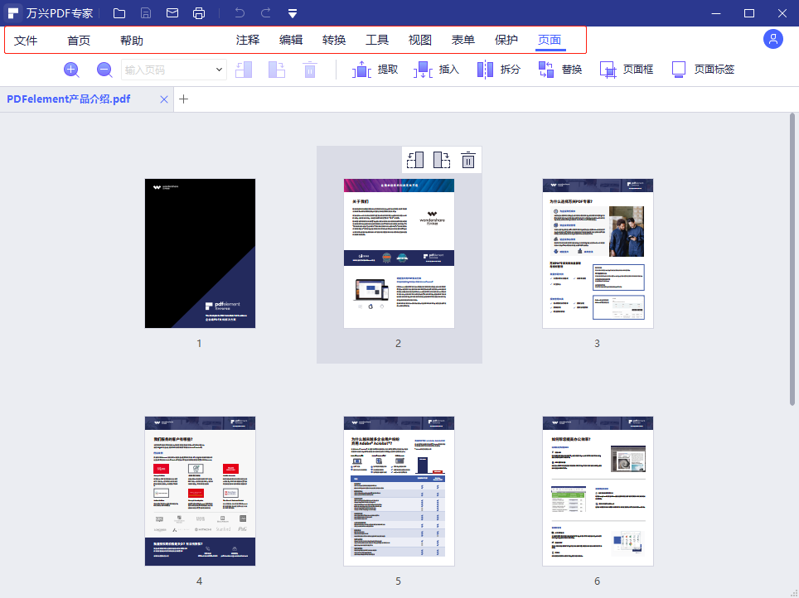Rotate page 2 right using overlay icon
Screen dimensions: 799x598
point(442,160)
